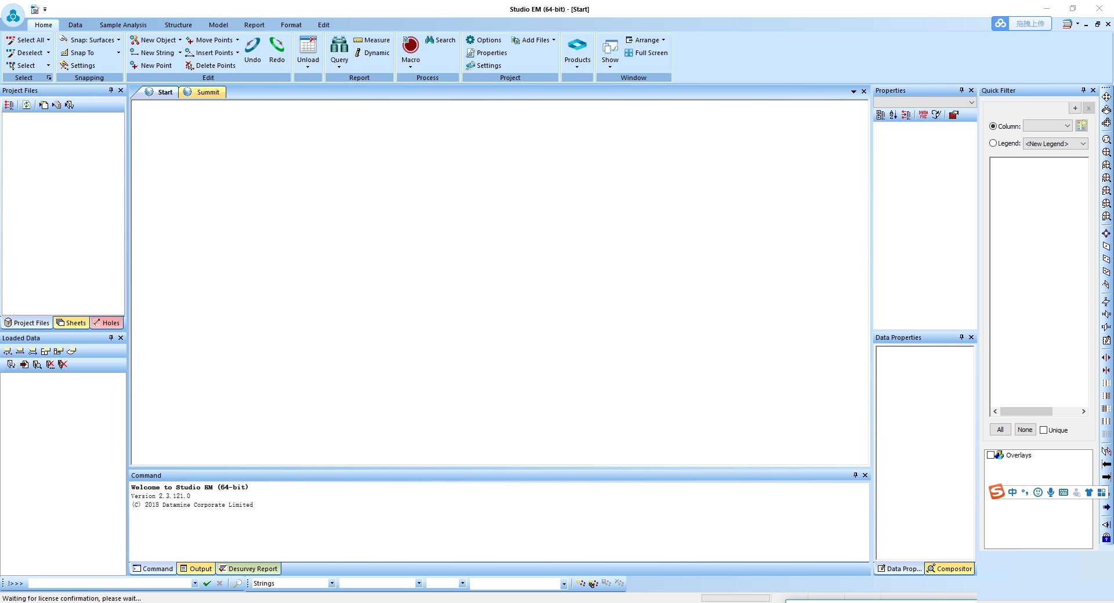Pin the Project Files panel
1114x603 pixels.
tap(111, 90)
